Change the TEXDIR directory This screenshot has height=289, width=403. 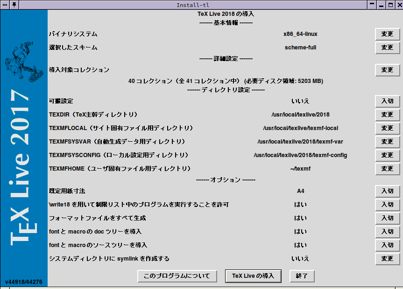tap(387, 115)
